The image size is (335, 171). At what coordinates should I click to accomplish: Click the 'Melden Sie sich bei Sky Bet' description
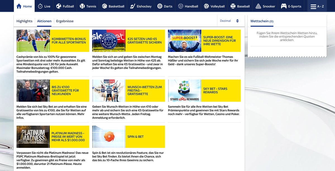52,112
